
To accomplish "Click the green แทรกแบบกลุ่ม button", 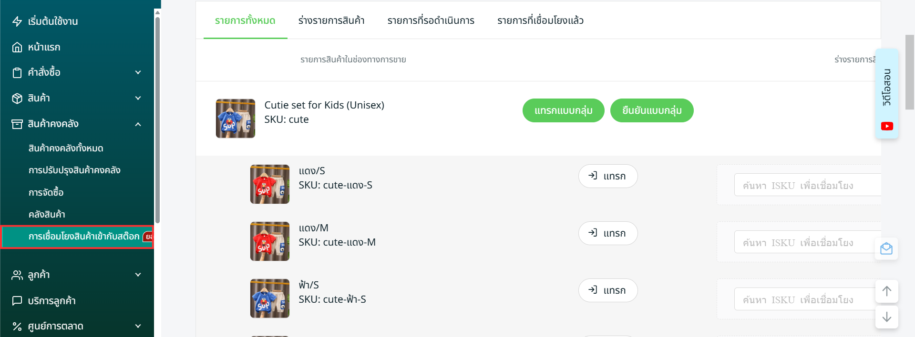I will pyautogui.click(x=563, y=110).
